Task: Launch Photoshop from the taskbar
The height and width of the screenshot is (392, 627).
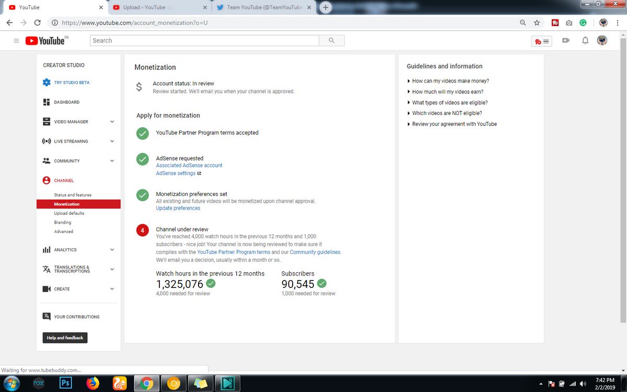Action: pyautogui.click(x=66, y=383)
